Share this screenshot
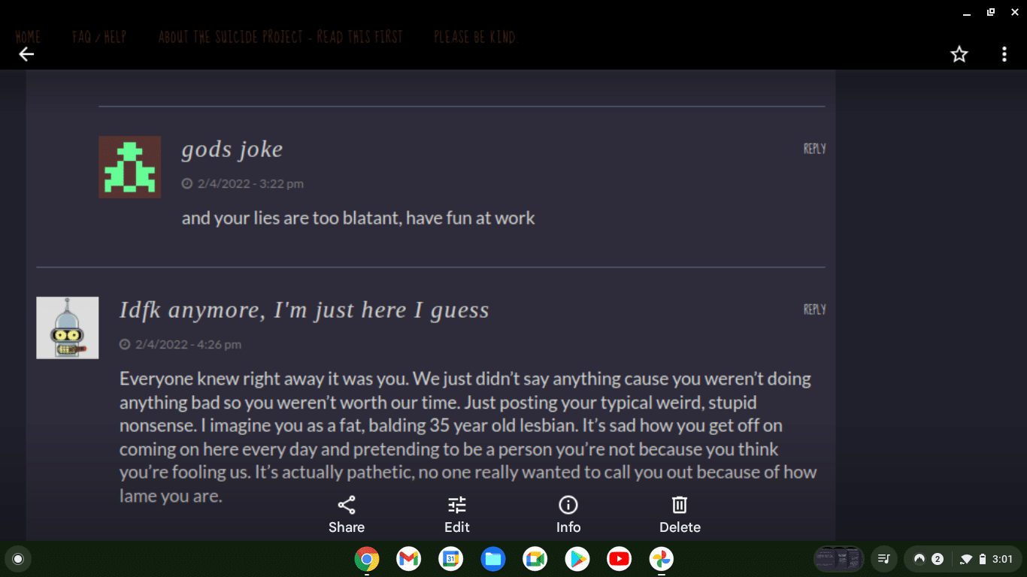The image size is (1027, 577). (x=347, y=515)
